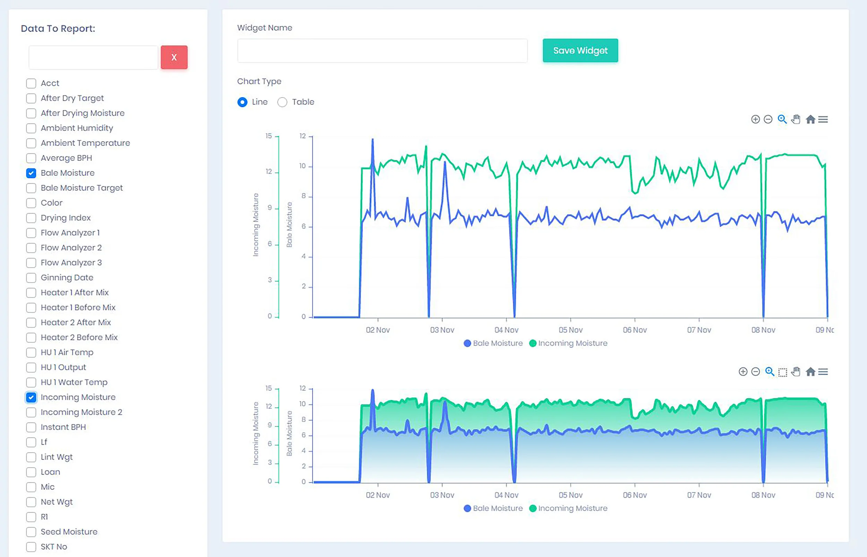Image resolution: width=867 pixels, height=557 pixels.
Task: Select the Table chart type radio
Action: 282,102
